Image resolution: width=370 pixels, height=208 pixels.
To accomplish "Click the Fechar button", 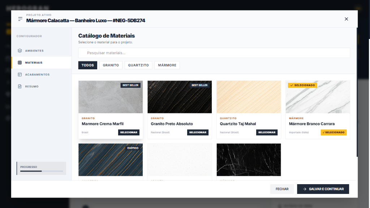I will point(282,189).
